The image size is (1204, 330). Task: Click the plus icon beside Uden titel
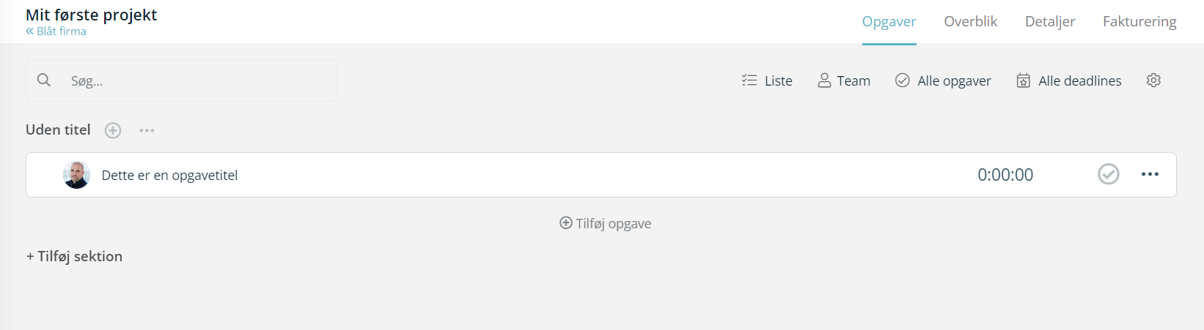click(x=113, y=130)
